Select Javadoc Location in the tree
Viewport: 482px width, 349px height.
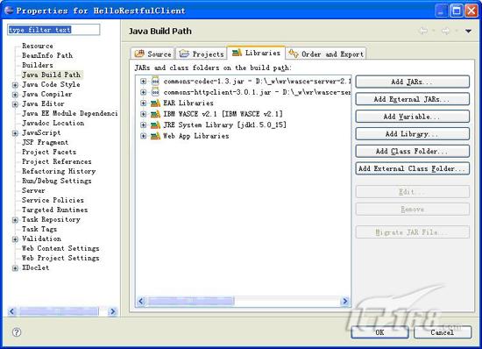click(53, 123)
